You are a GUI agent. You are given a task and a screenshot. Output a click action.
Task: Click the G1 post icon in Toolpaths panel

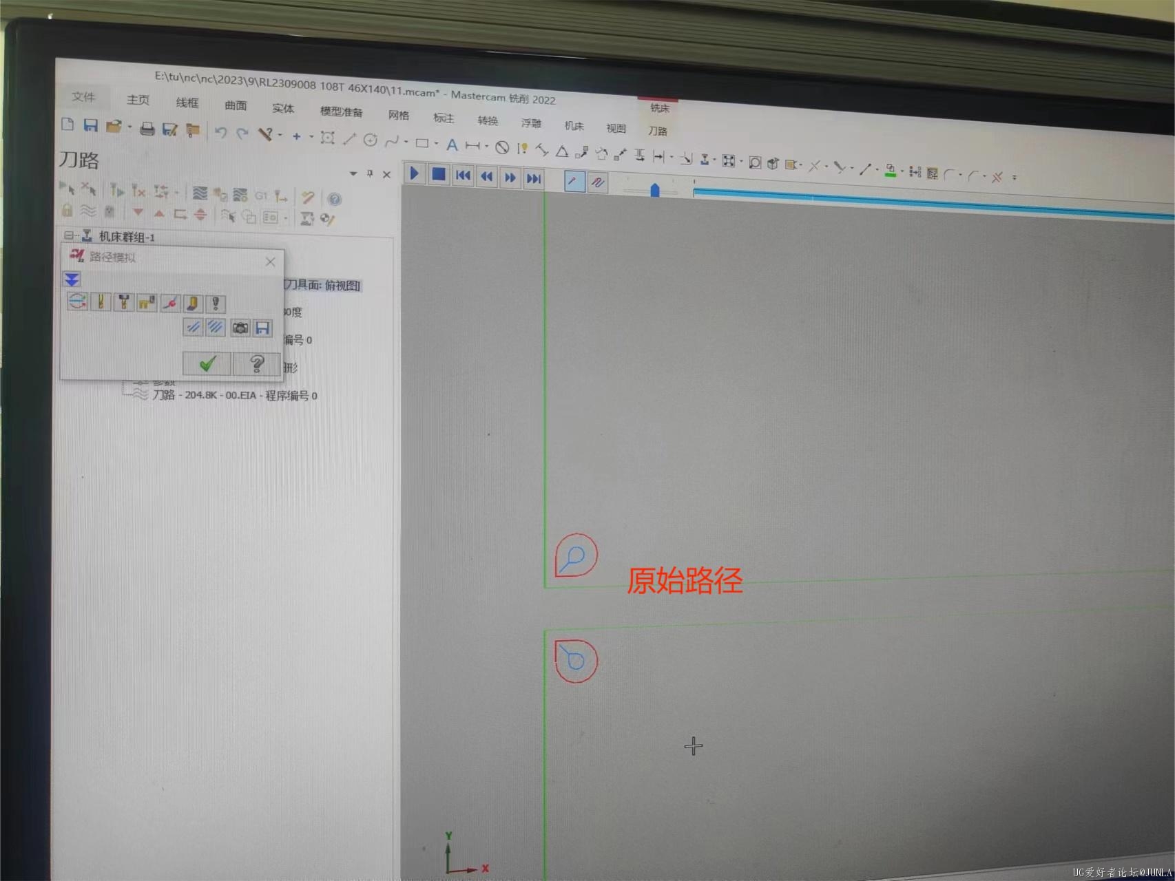click(x=261, y=196)
